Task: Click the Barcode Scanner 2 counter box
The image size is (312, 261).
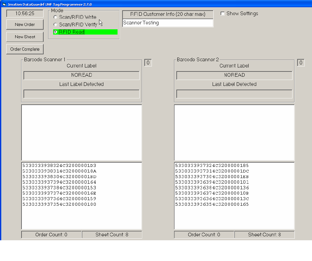Action: pyautogui.click(x=301, y=63)
